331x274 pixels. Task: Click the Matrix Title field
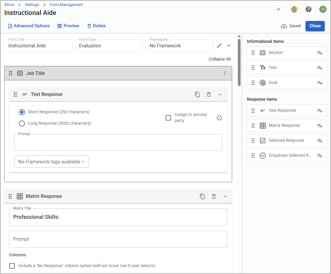[x=118, y=217]
